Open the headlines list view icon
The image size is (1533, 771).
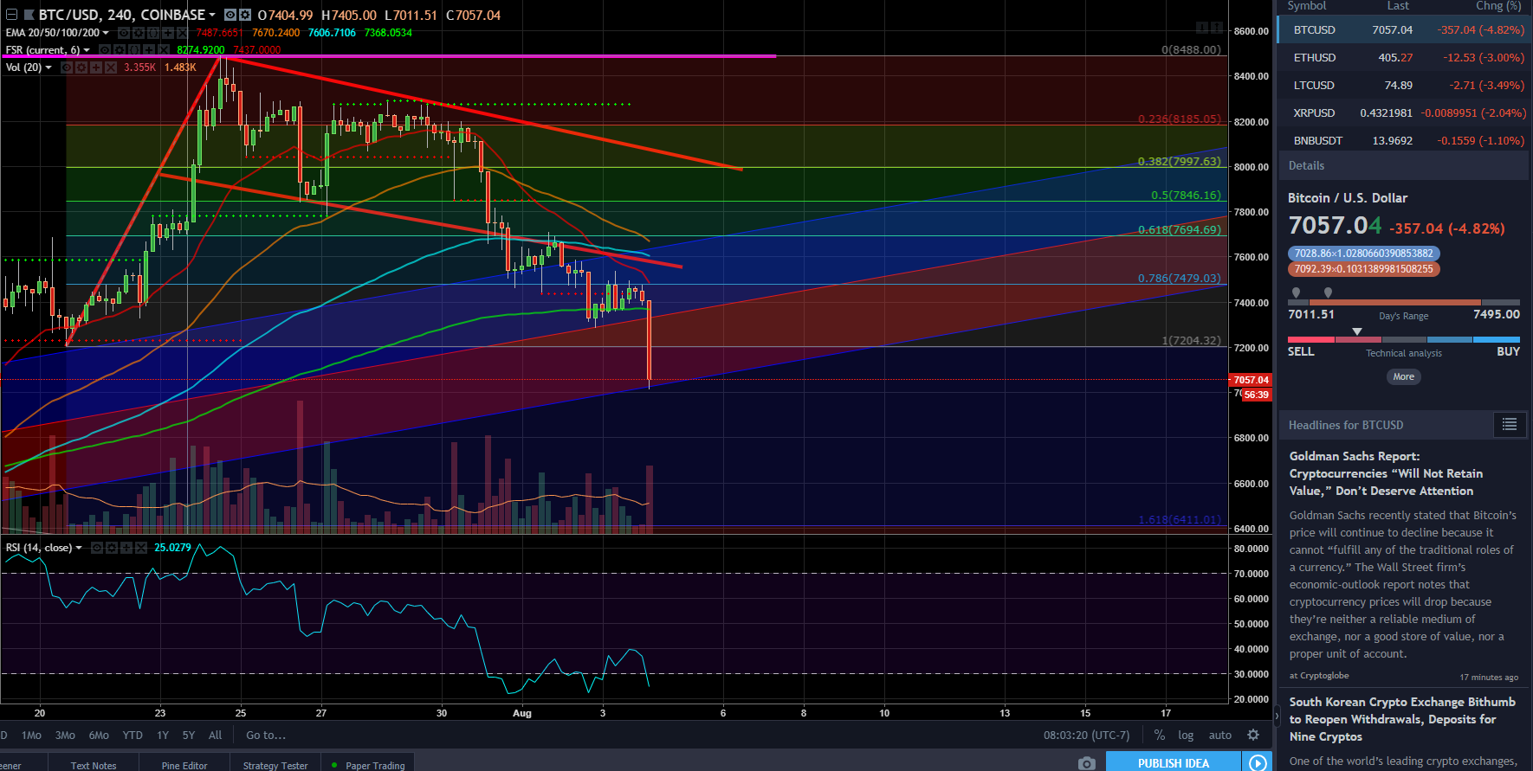tap(1510, 424)
